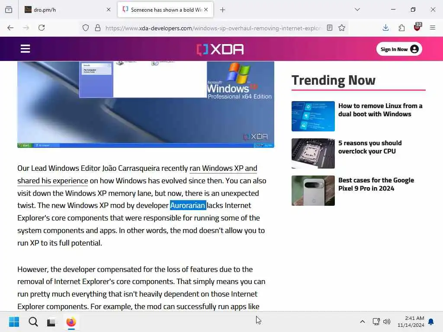Click the 'Trending Now' heading

tap(334, 80)
